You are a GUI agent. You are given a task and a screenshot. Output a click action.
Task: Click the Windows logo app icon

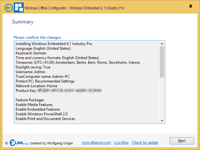click(19, 8)
